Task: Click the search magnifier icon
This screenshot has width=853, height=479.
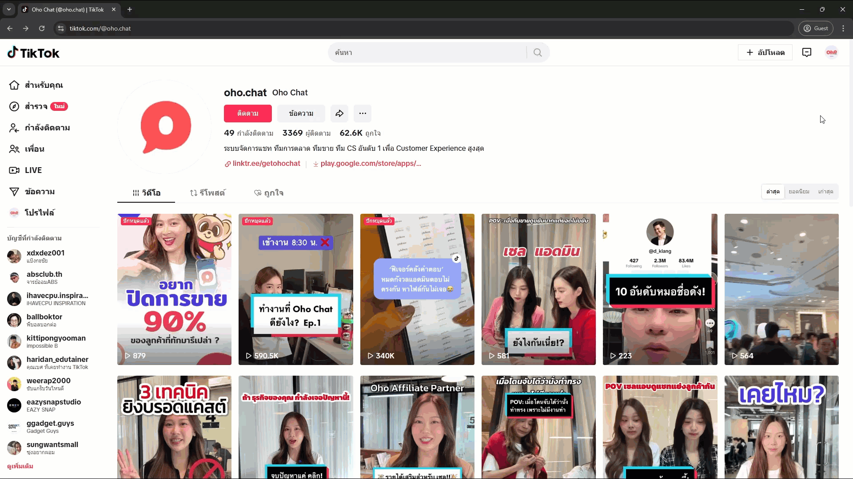Action: (538, 52)
